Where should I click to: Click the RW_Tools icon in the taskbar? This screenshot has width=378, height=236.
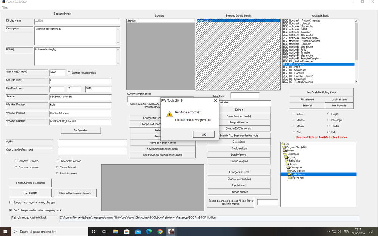point(171,231)
